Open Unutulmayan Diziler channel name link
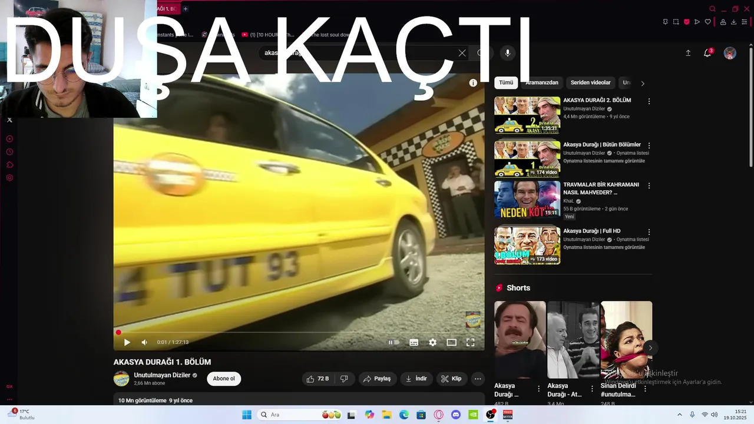 click(162, 375)
